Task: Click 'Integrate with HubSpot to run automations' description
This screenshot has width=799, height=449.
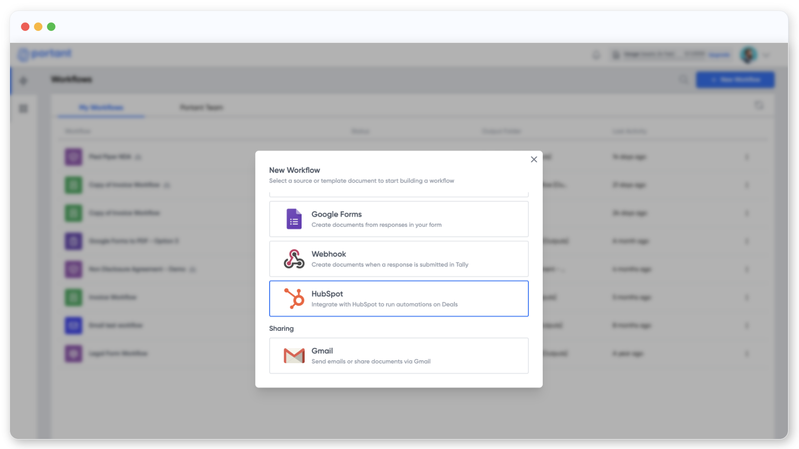Action: click(385, 304)
